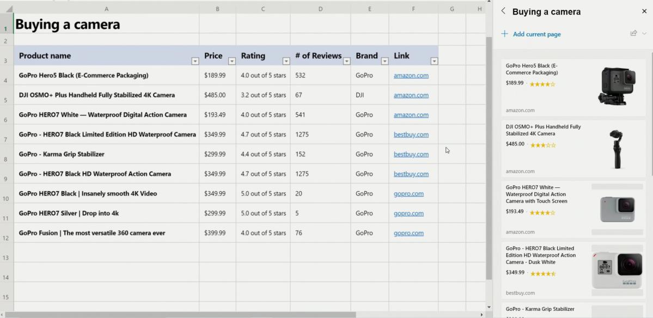This screenshot has height=318, width=653.
Task: Select the GoPro Hero5 Black camera thumbnail
Action: tap(617, 86)
